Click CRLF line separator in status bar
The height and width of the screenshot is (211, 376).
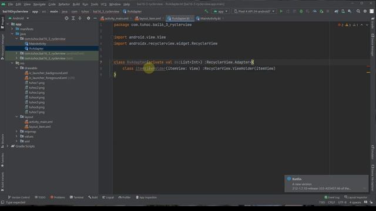click(x=331, y=202)
